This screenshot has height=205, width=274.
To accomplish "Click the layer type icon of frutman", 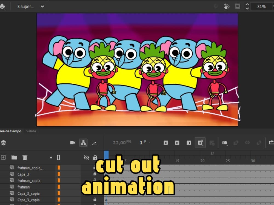I will coord(12,187).
